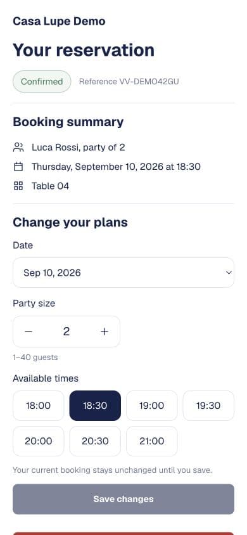
Task: Decrease party size with the minus button
Action: (28, 332)
